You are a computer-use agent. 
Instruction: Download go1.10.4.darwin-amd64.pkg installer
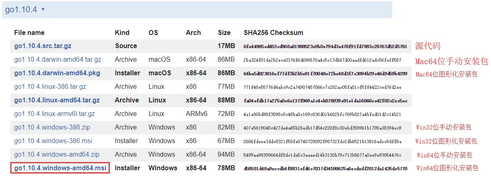57,73
